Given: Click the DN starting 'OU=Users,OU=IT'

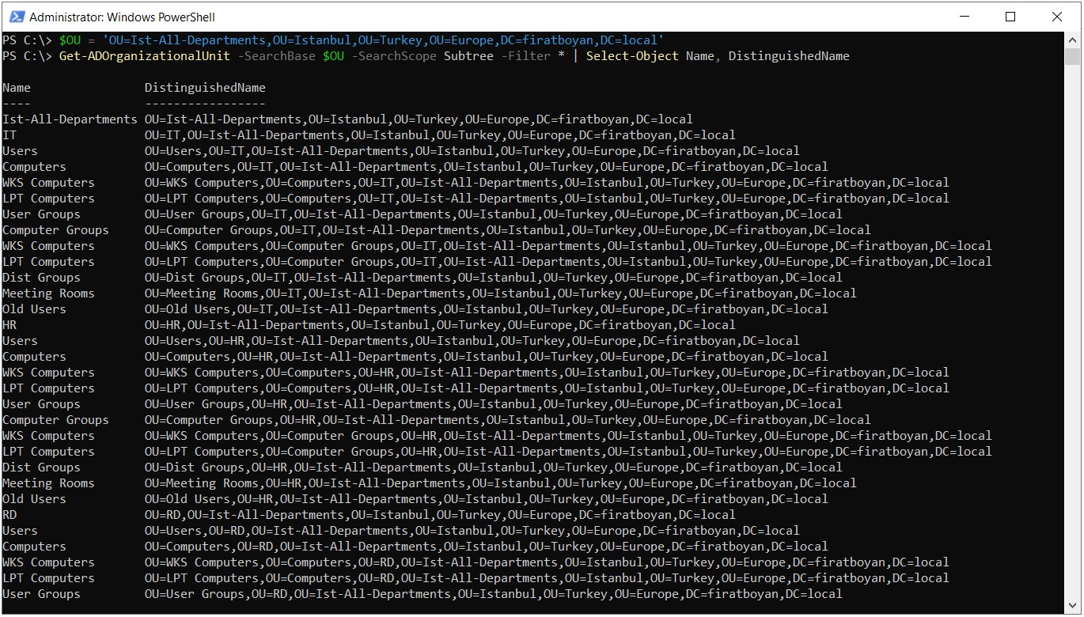Looking at the screenshot, I should click(472, 151).
